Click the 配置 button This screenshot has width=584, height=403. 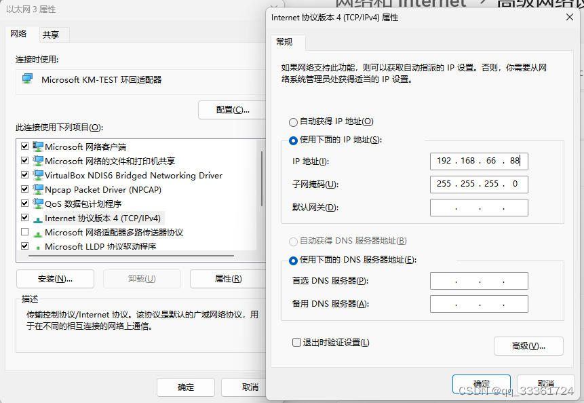click(233, 109)
